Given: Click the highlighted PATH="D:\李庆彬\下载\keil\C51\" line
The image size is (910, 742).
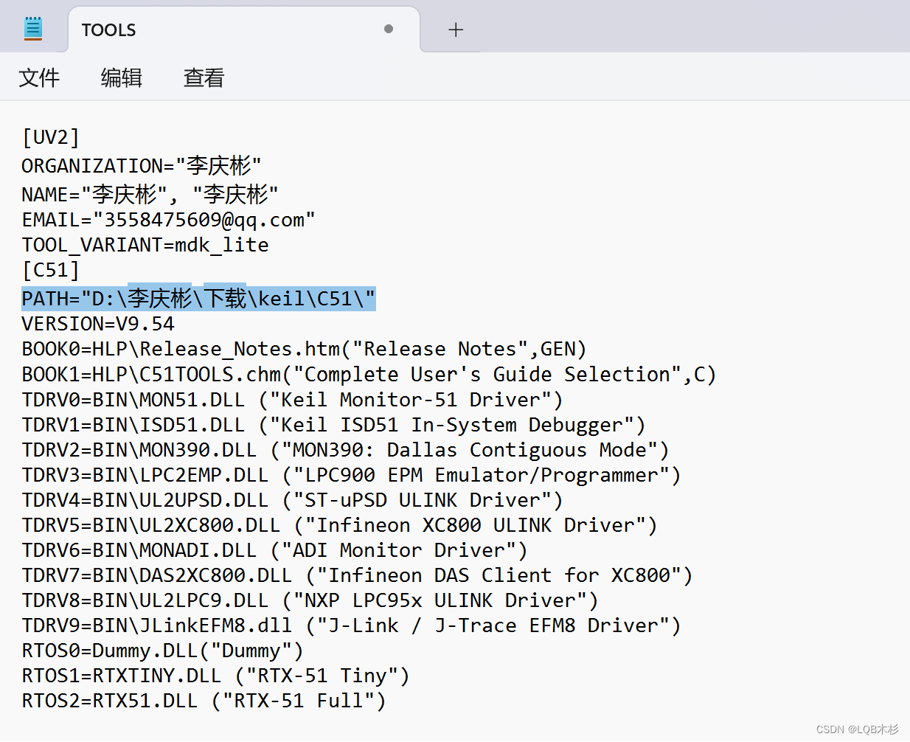Looking at the screenshot, I should click(x=198, y=299).
